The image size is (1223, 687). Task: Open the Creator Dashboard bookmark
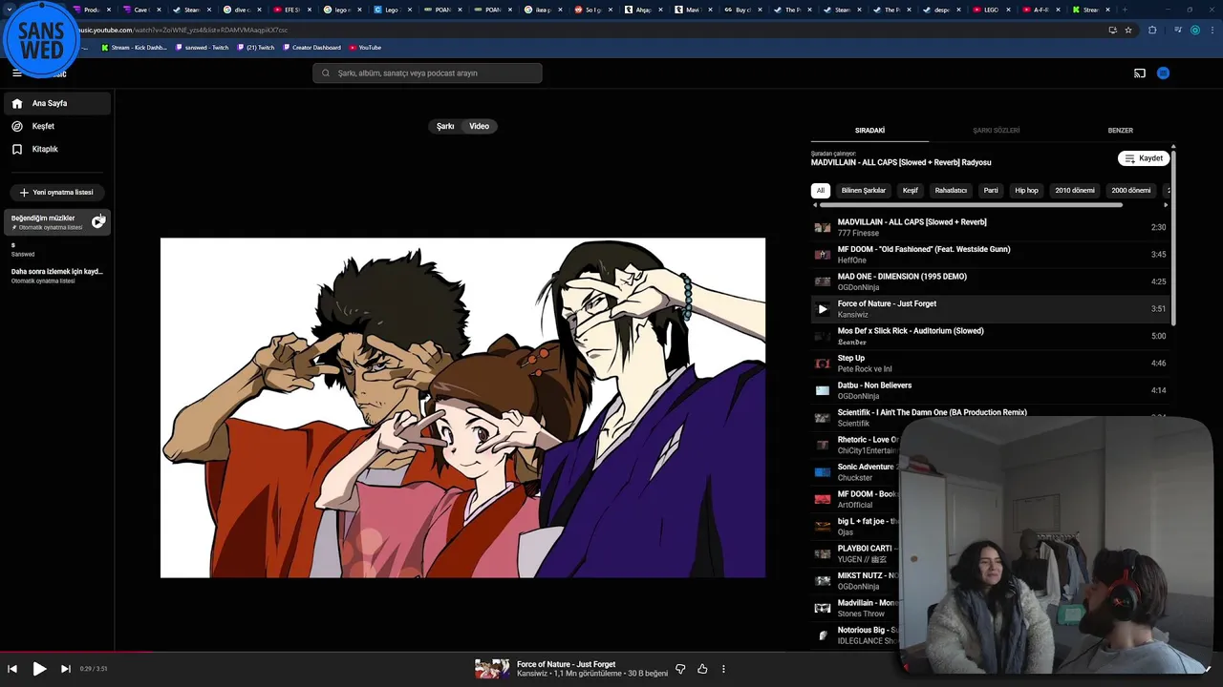(311, 47)
